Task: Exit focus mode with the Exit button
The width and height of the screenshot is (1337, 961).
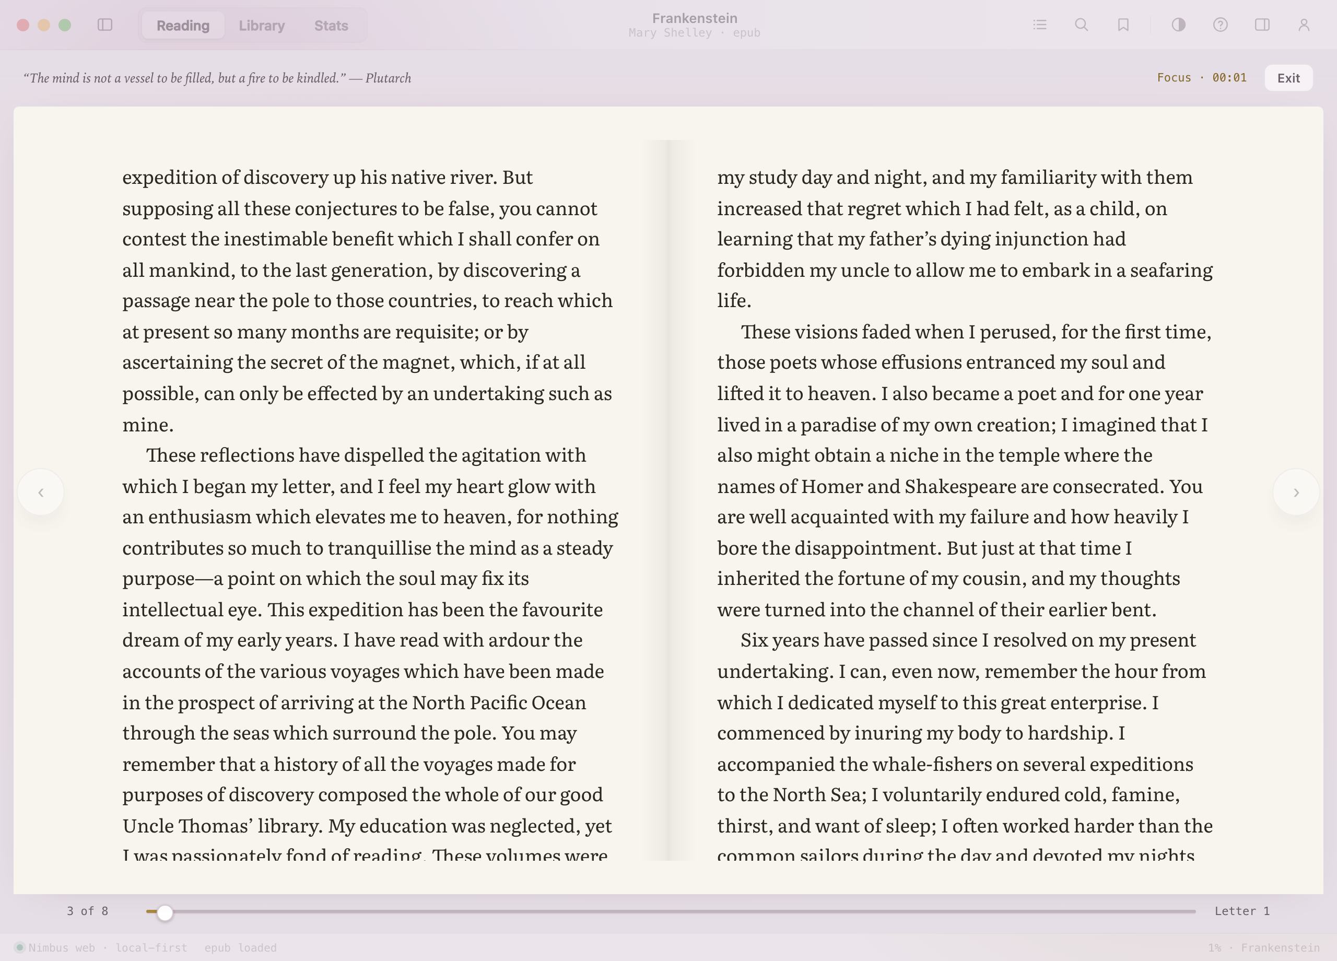Action: pos(1288,78)
